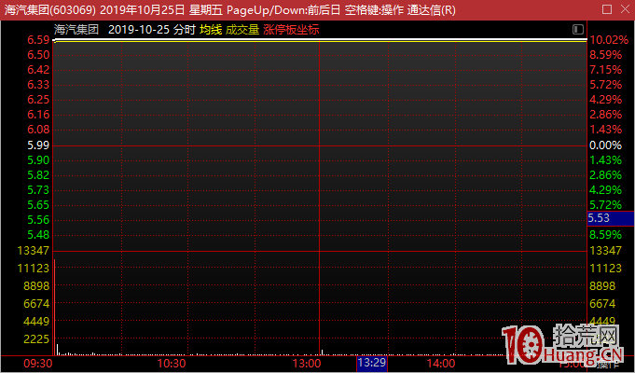The image size is (635, 373).
Task: Click the green 8.59% percent label
Action: (605, 235)
